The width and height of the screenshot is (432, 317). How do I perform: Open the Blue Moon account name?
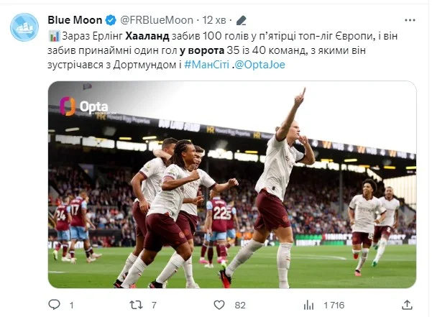tap(75, 20)
